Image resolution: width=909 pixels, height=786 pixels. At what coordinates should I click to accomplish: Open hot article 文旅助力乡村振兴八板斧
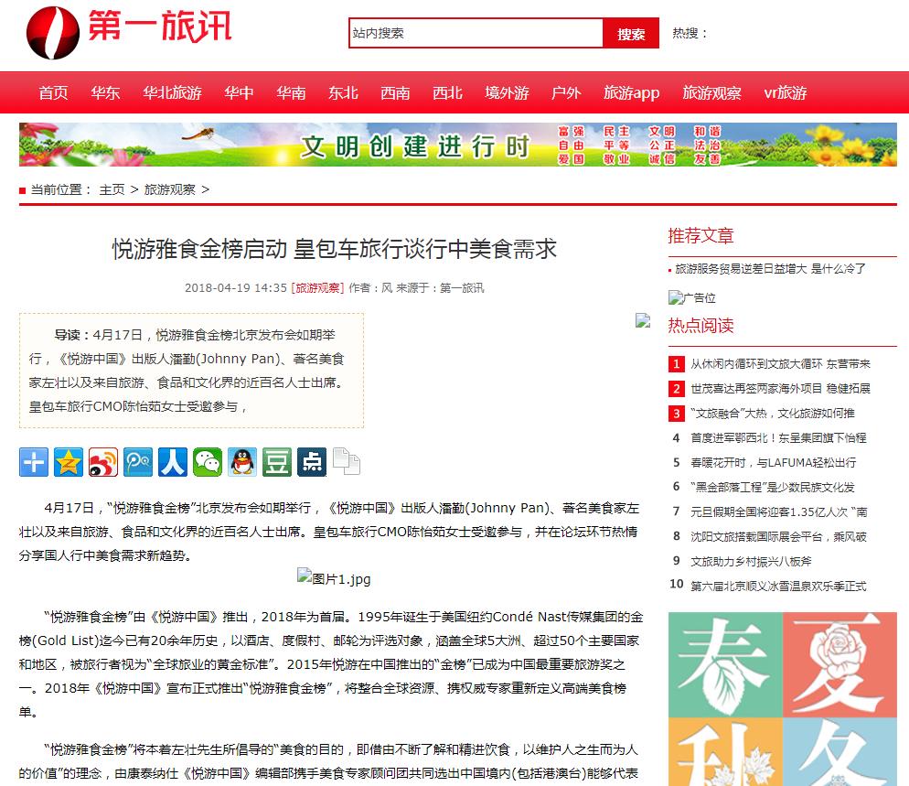click(751, 561)
